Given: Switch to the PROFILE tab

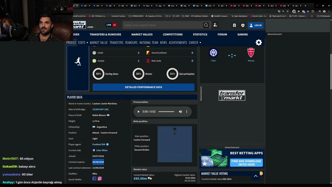Looking at the screenshot, I should point(71,43).
